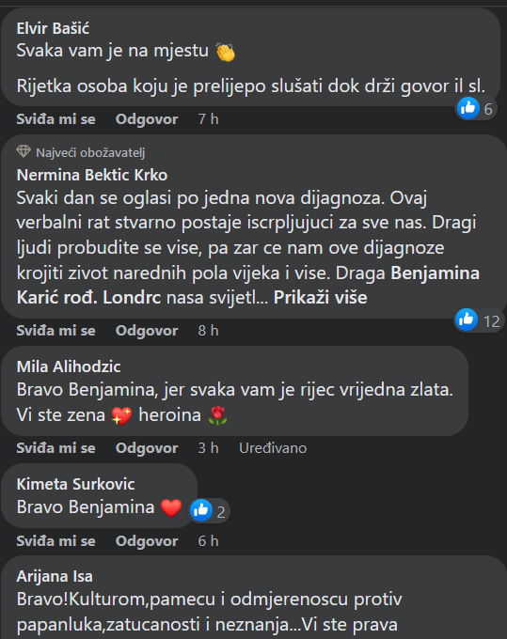Open Nermina Bektic Krko's profile
507x639 pixels.
point(92,175)
